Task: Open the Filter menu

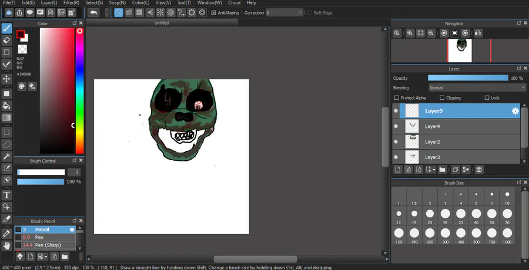Action: (71, 3)
